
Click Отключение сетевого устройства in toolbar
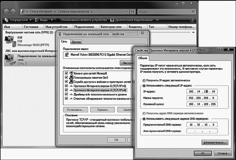pos(81,20)
